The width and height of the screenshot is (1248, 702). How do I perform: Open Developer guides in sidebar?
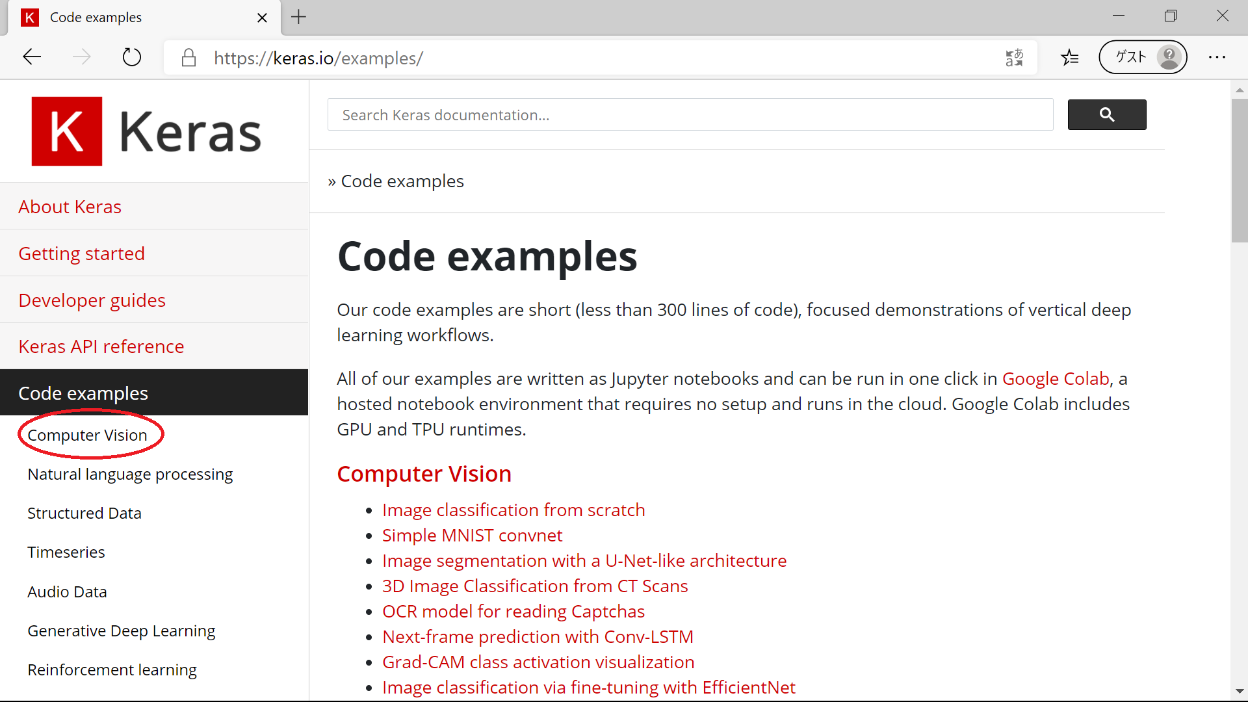(x=154, y=300)
